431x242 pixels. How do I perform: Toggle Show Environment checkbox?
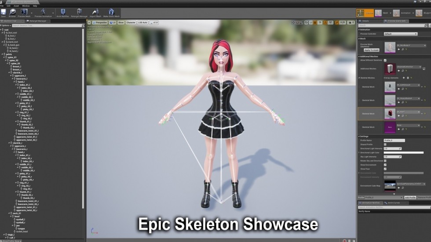point(385,165)
